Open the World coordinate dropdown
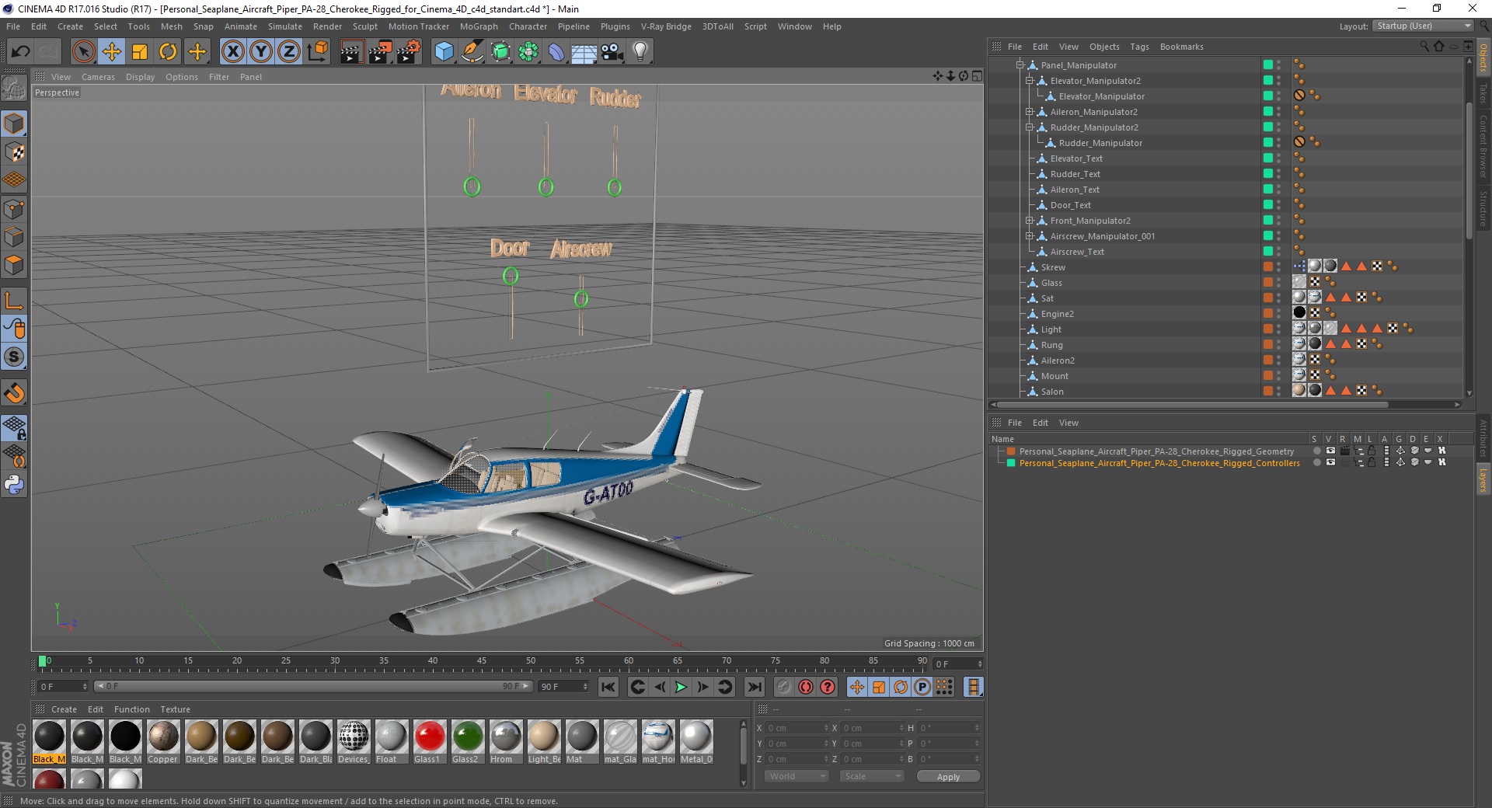Image resolution: width=1492 pixels, height=808 pixels. [x=796, y=776]
